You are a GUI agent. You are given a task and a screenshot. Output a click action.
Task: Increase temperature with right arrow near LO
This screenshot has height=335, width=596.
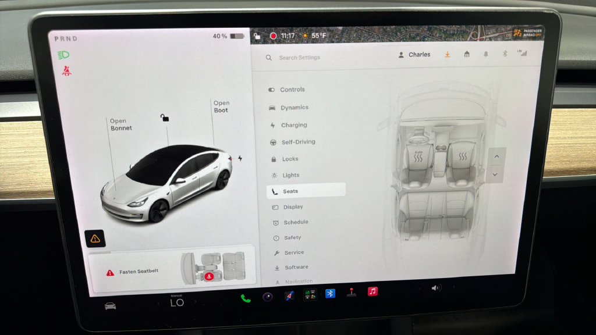196,302
